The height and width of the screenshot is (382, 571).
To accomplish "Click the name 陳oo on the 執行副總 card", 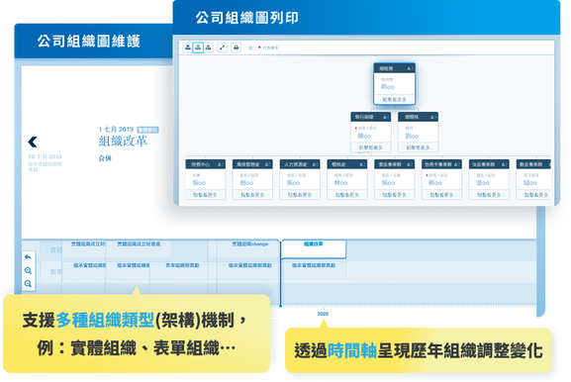I will [x=364, y=136].
